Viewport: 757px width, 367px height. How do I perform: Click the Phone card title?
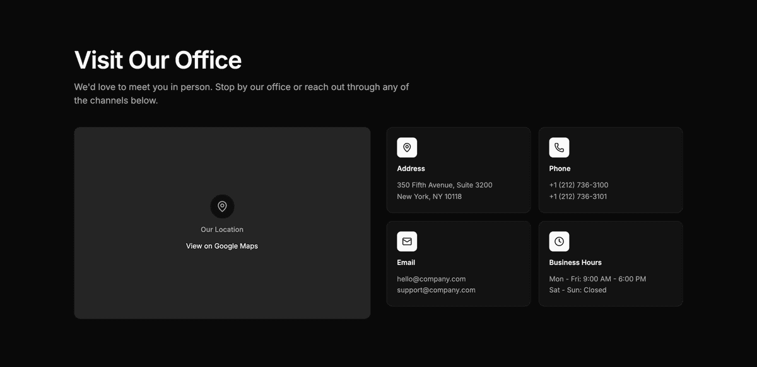(x=560, y=169)
